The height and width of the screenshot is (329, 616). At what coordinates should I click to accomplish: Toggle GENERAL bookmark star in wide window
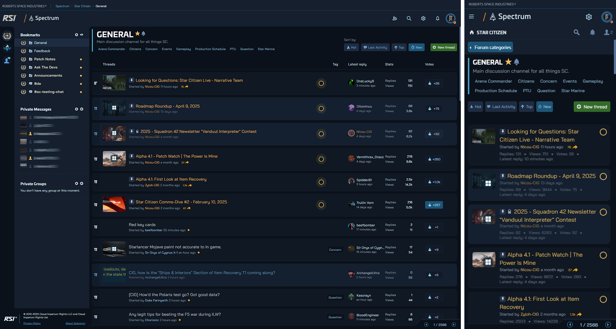(x=138, y=34)
